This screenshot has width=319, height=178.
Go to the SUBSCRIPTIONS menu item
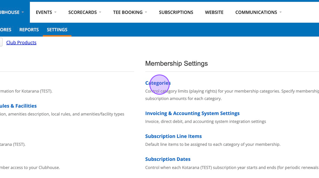176,12
